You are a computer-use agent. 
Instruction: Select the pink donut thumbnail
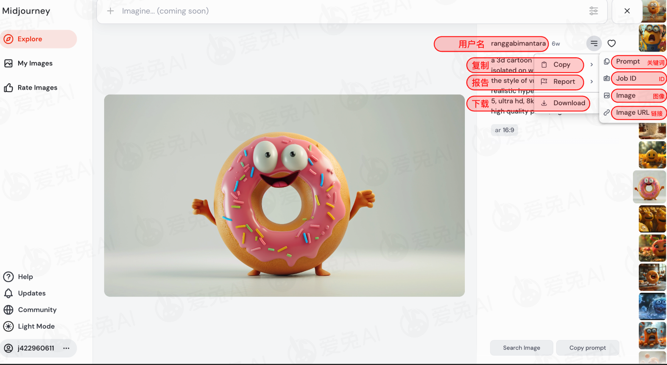click(x=649, y=187)
